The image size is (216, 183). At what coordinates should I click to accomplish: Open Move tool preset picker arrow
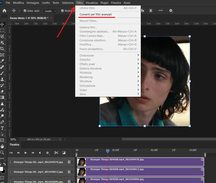(x=19, y=11)
